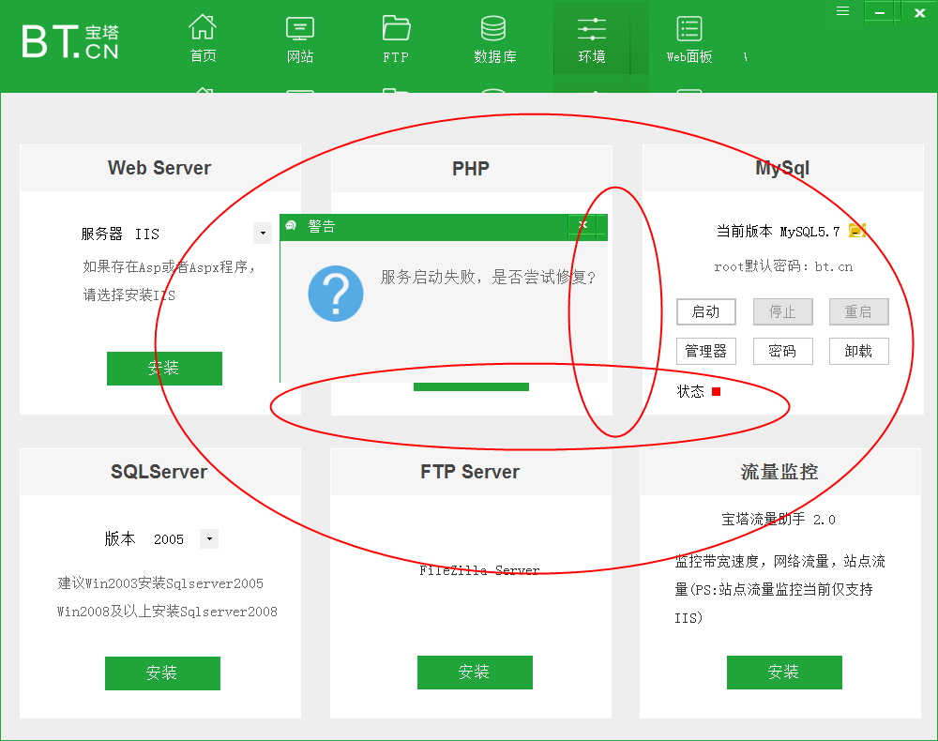Click the MySql 密码 button
The width and height of the screenshot is (938, 741).
point(782,351)
